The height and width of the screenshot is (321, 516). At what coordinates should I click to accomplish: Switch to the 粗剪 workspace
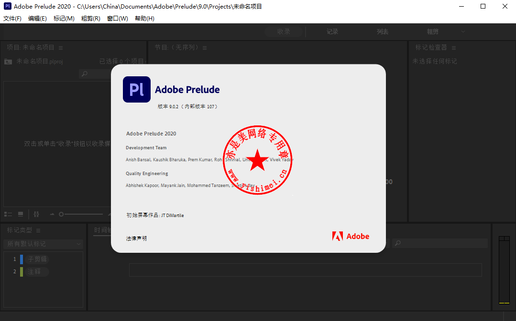pyautogui.click(x=433, y=31)
